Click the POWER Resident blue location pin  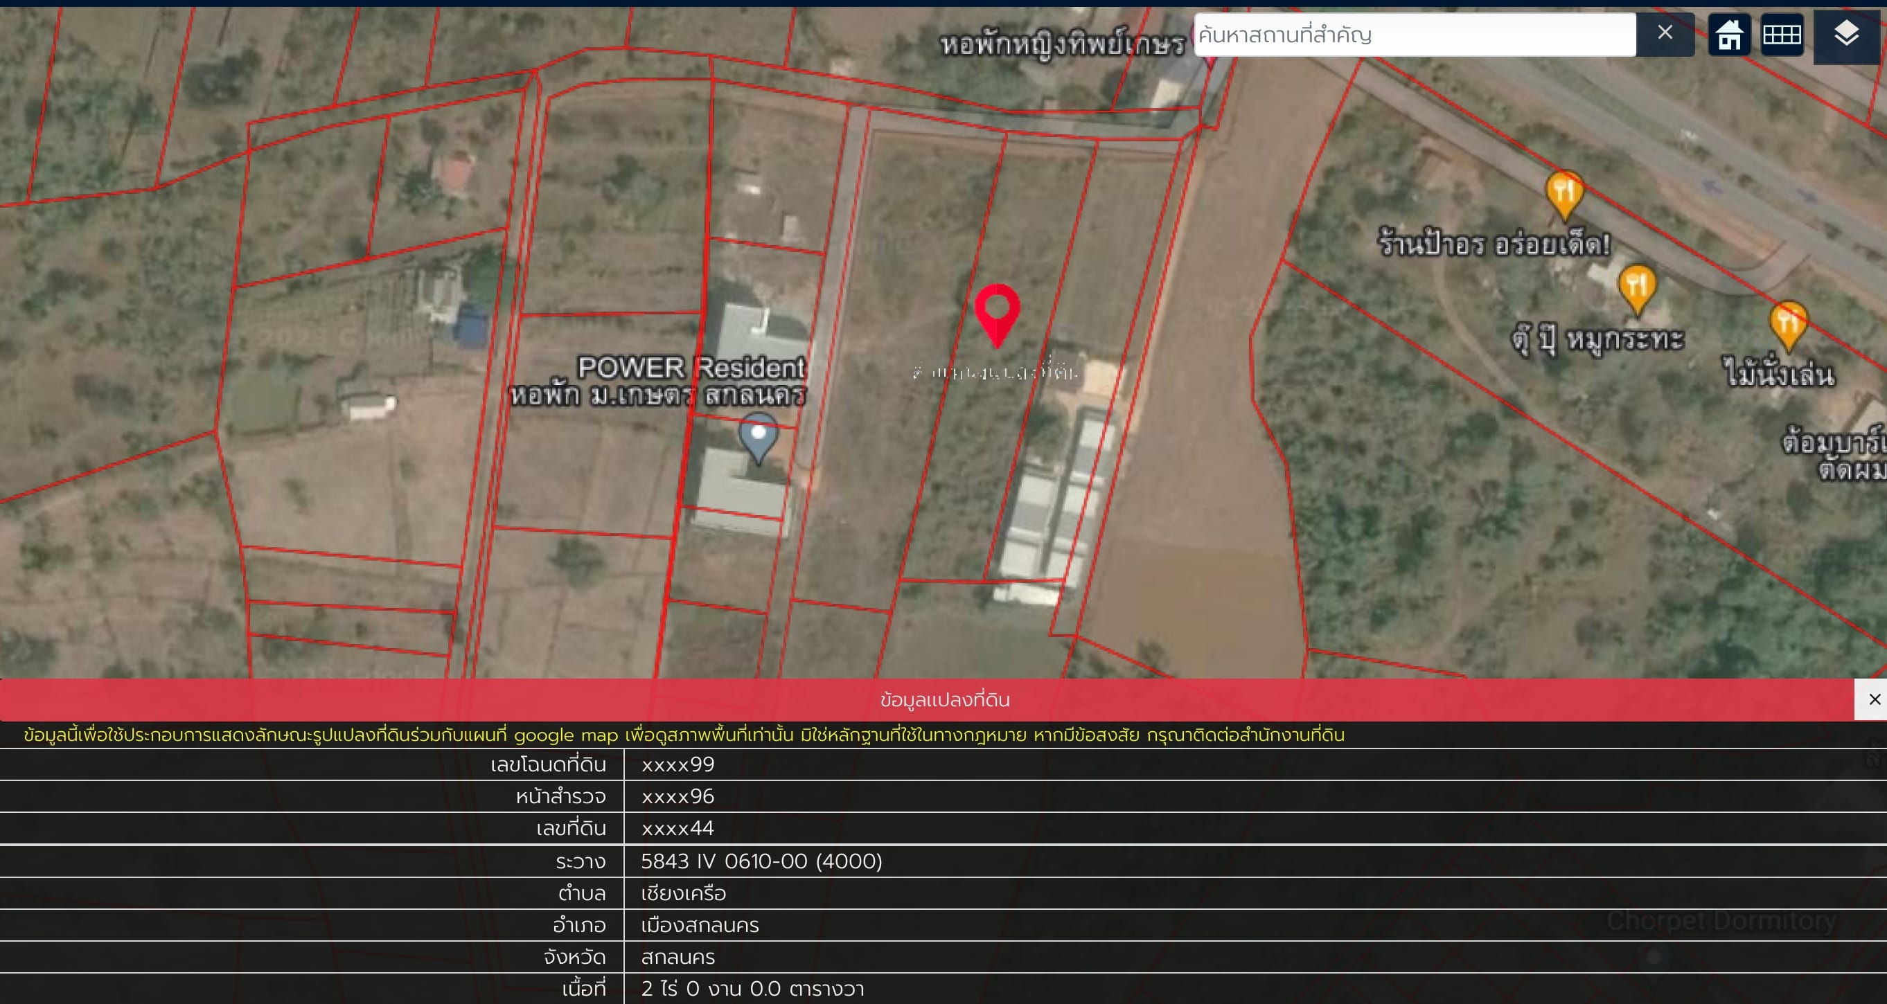[x=758, y=437]
